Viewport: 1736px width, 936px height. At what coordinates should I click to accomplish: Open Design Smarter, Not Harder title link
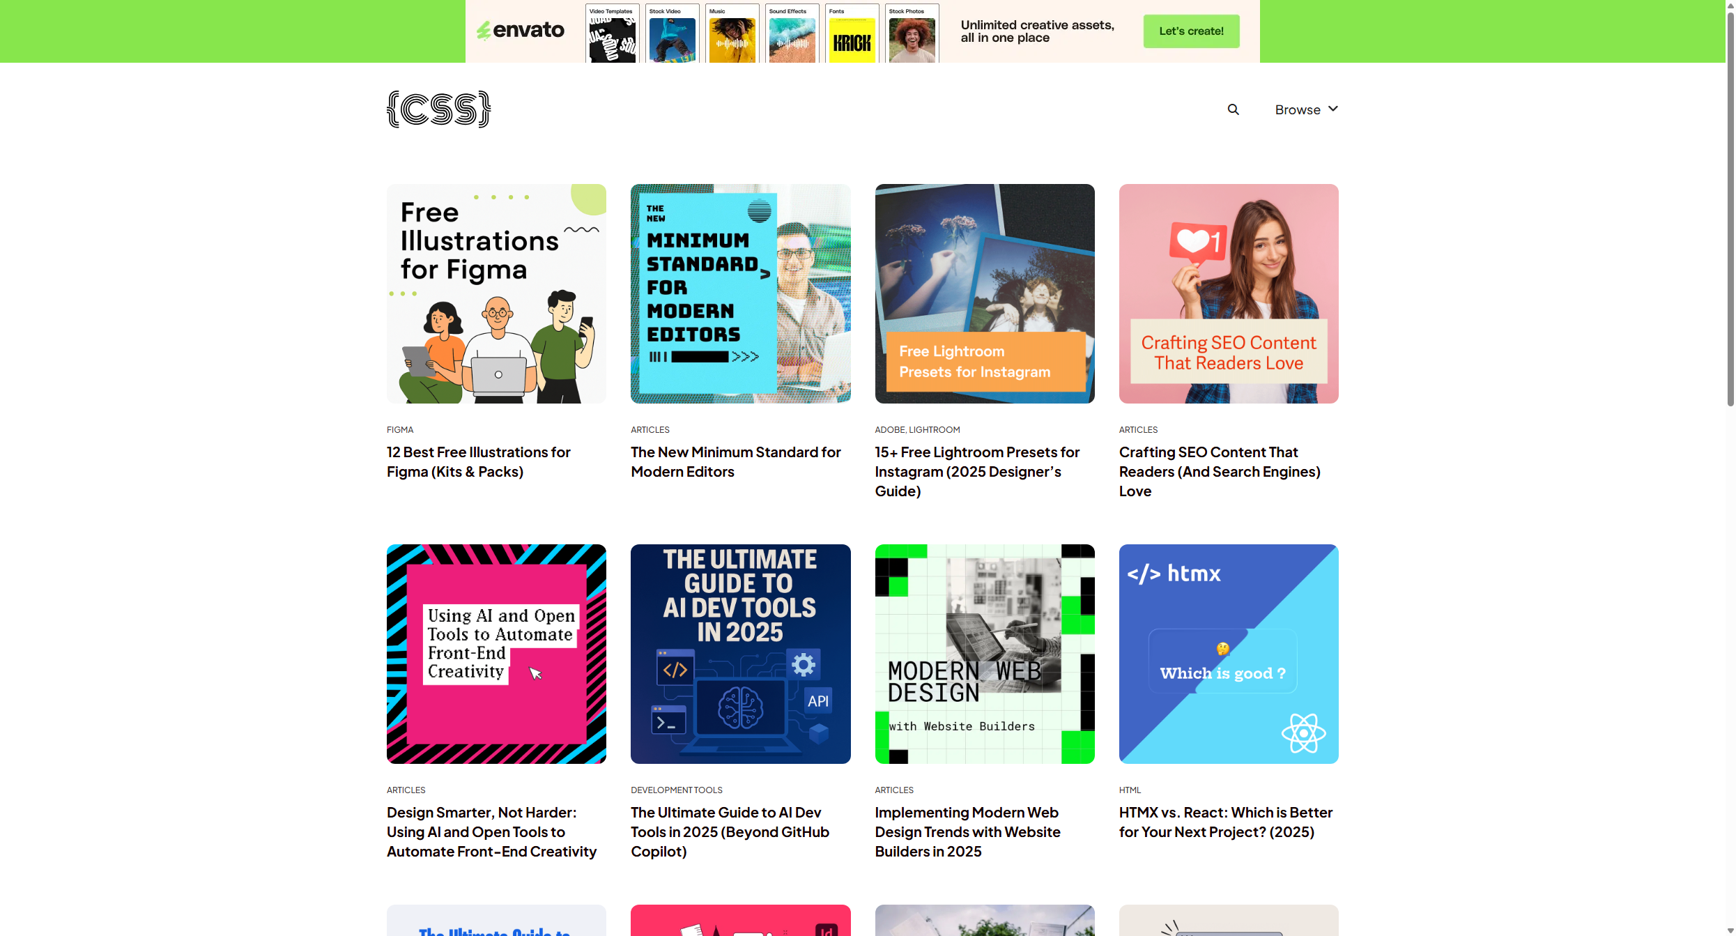point(492,832)
